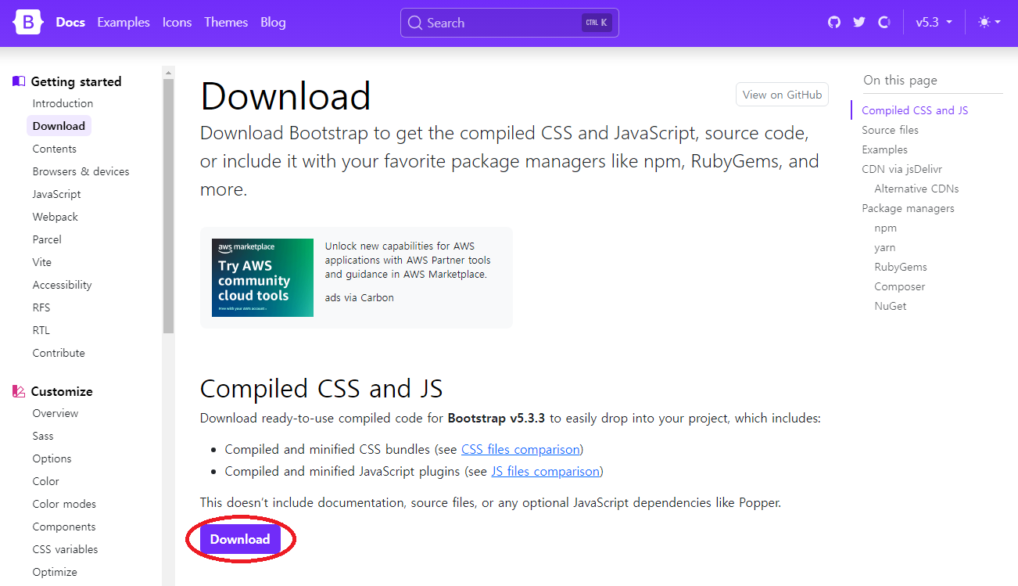
Task: Click the Getting started section heading
Action: click(76, 81)
